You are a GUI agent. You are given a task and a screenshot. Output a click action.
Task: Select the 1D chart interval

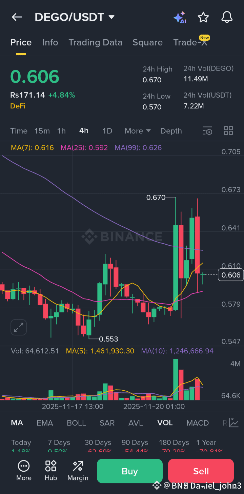click(x=107, y=131)
